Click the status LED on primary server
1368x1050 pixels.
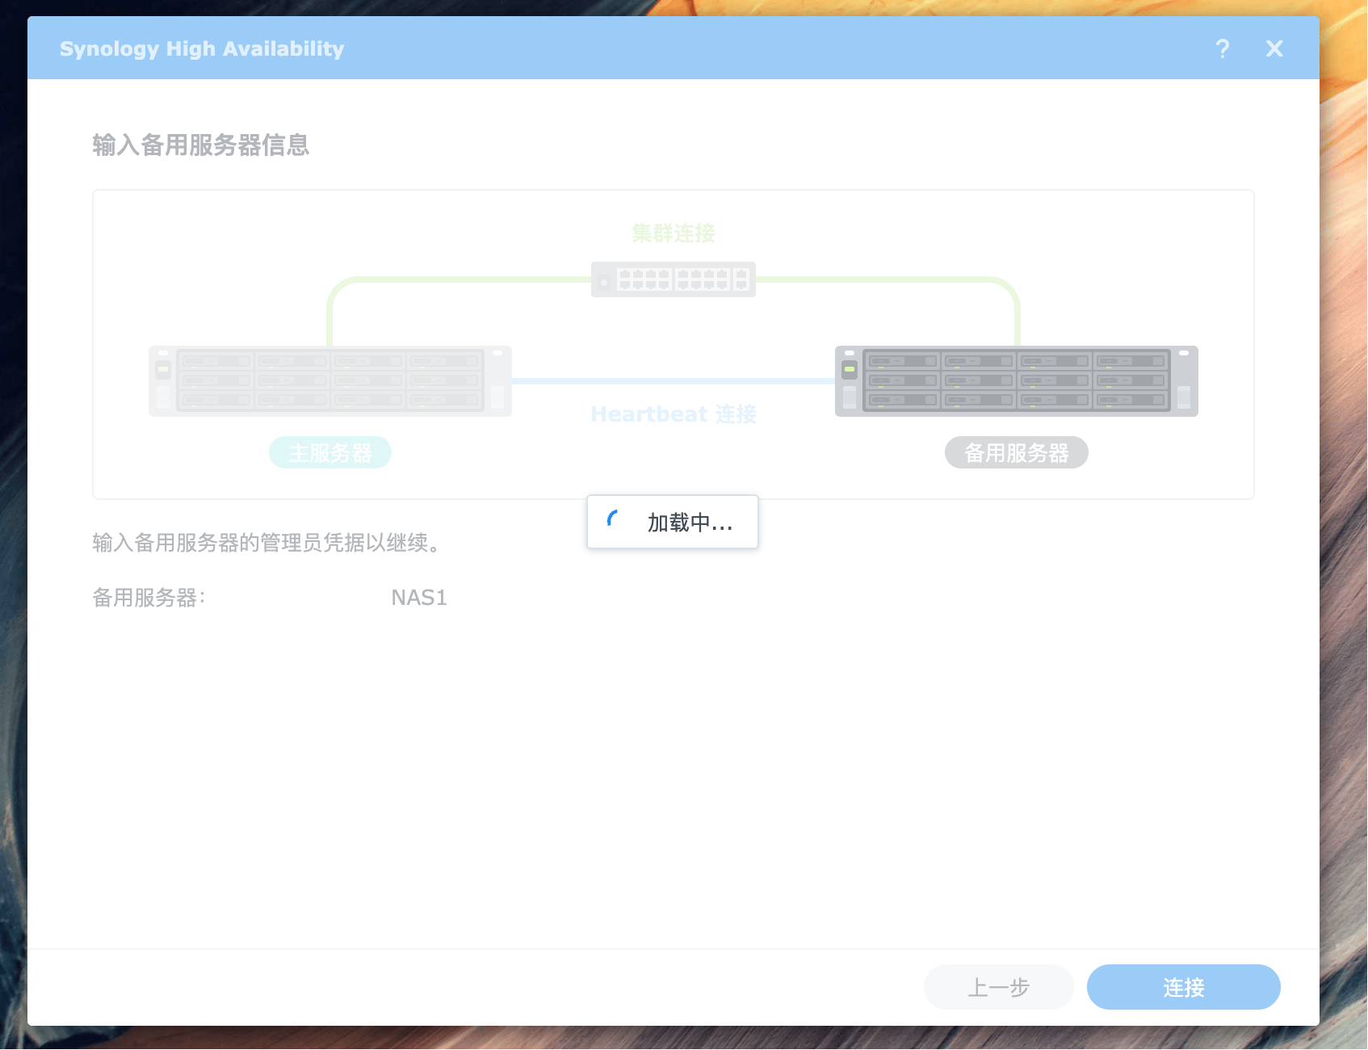(x=163, y=369)
